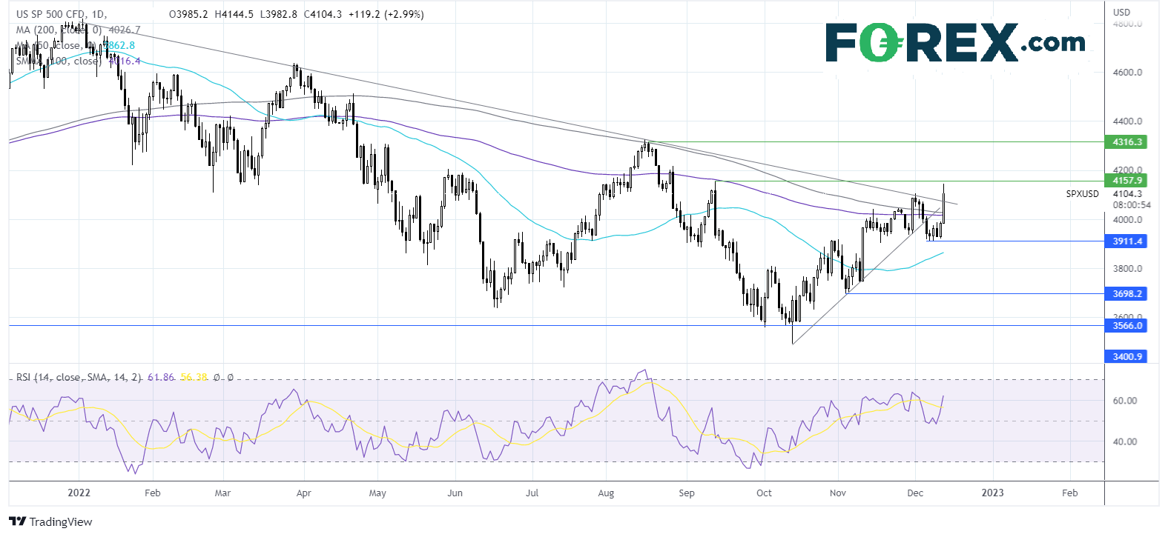Image resolution: width=1168 pixels, height=537 pixels.
Task: Click the SMA 100 indicator legend
Action: (x=78, y=61)
